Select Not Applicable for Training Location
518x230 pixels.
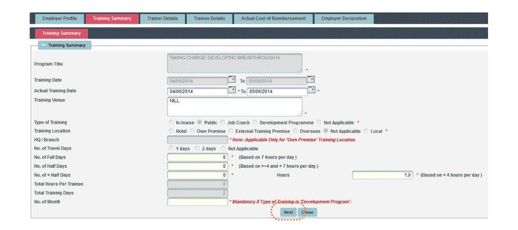pyautogui.click(x=326, y=131)
